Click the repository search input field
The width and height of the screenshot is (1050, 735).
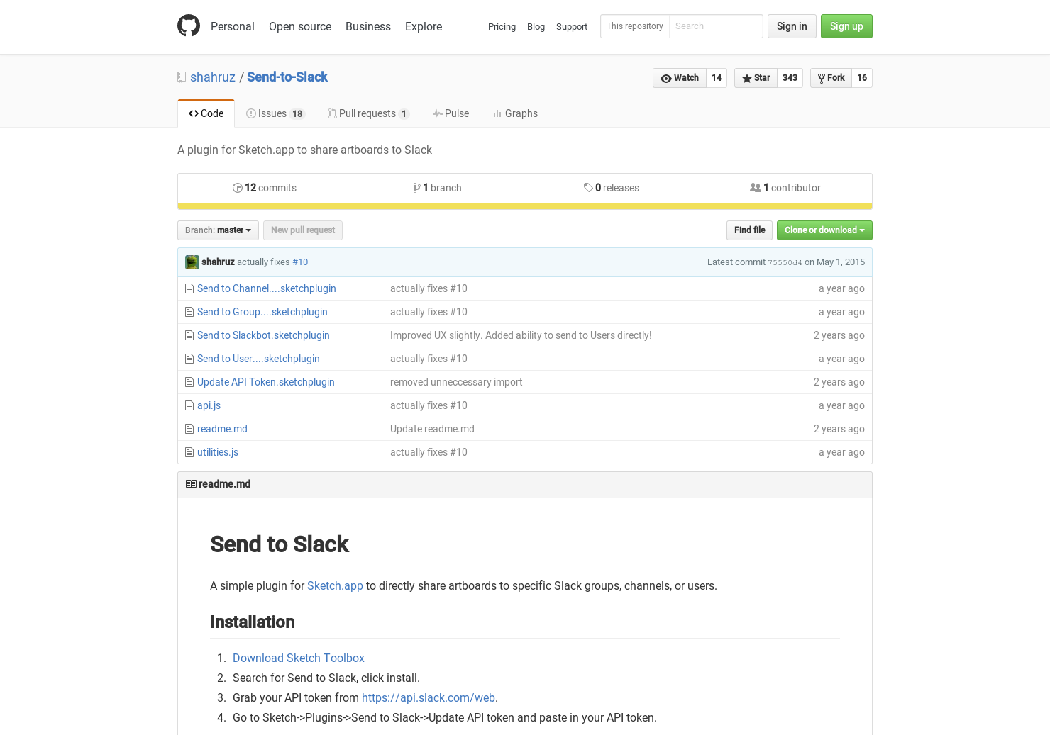coord(716,26)
